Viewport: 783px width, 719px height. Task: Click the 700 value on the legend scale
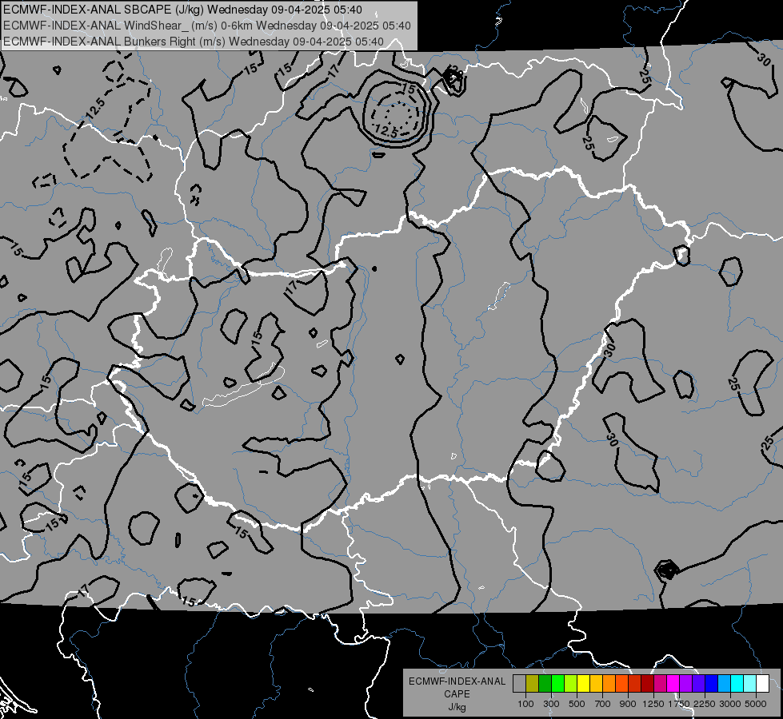click(603, 704)
